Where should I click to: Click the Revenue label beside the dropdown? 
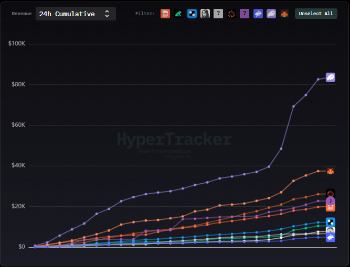point(22,14)
